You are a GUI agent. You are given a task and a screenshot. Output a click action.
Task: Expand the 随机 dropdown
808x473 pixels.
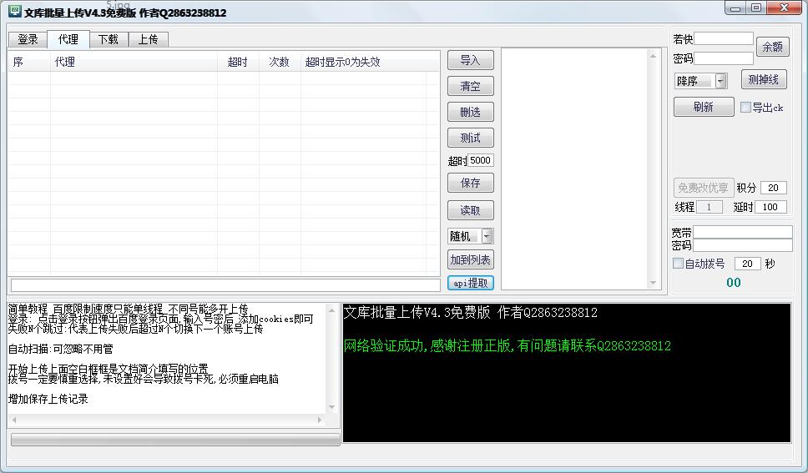[487, 236]
